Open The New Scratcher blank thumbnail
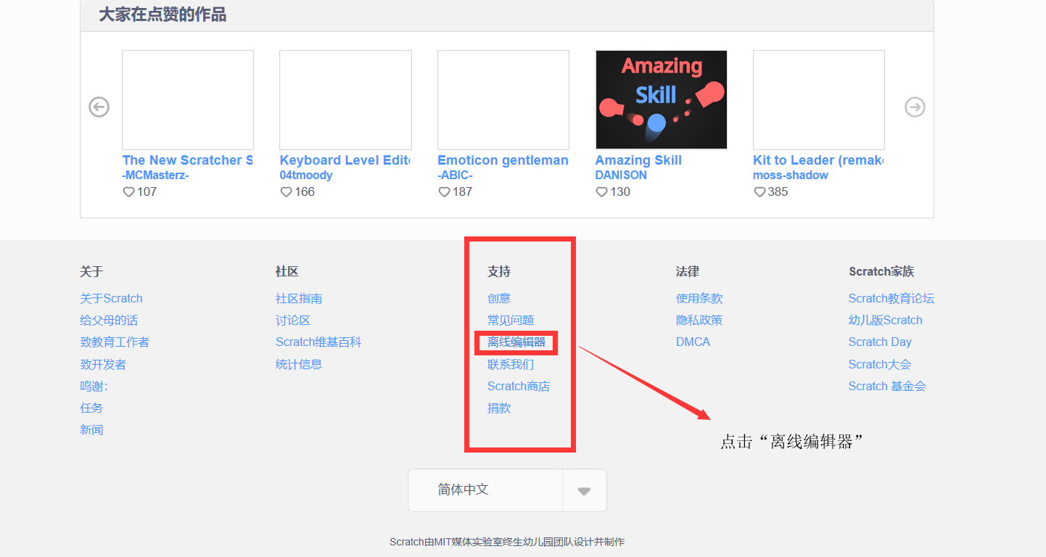This screenshot has width=1046, height=557. pos(188,100)
